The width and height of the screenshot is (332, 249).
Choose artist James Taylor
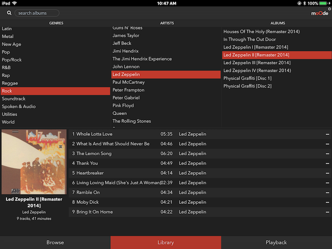166,36
